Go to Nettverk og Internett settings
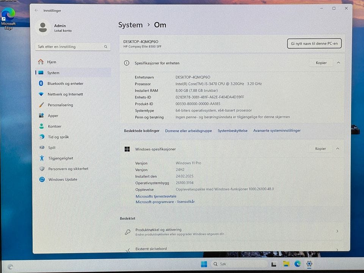 [73, 94]
